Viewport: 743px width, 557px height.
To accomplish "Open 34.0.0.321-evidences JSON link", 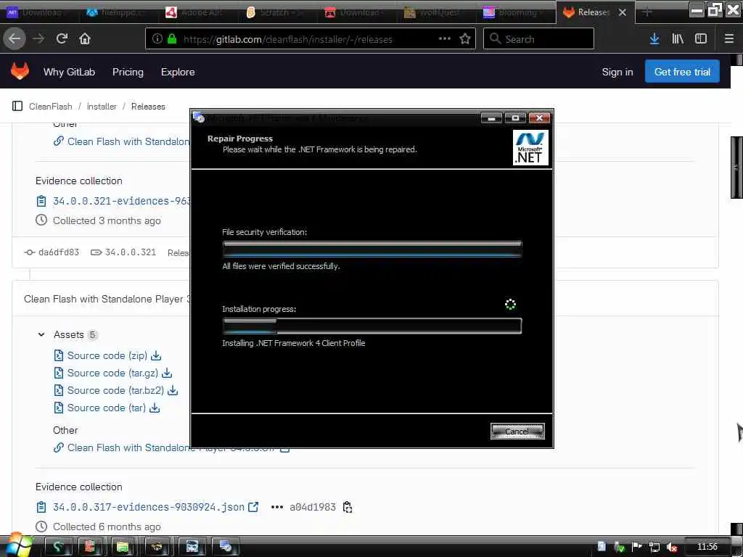I will (x=121, y=201).
